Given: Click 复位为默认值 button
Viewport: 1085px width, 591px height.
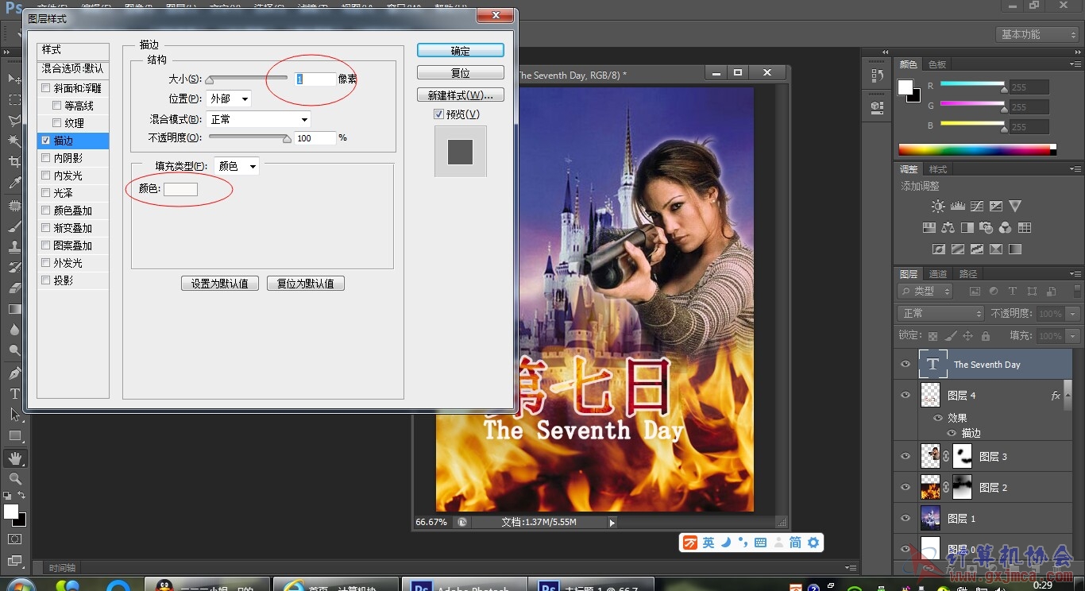Looking at the screenshot, I should click(306, 284).
